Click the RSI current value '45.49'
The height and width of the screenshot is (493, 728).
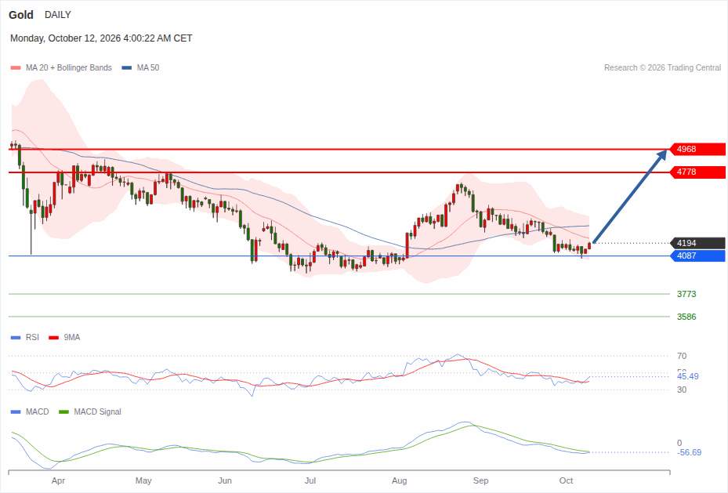point(687,376)
